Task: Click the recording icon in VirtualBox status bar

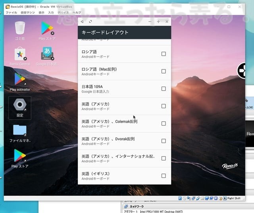Action: (211, 198)
